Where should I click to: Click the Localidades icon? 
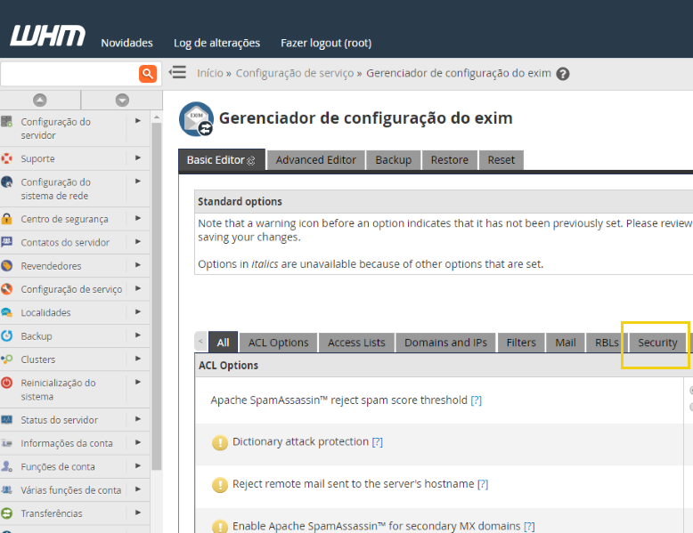click(x=6, y=312)
